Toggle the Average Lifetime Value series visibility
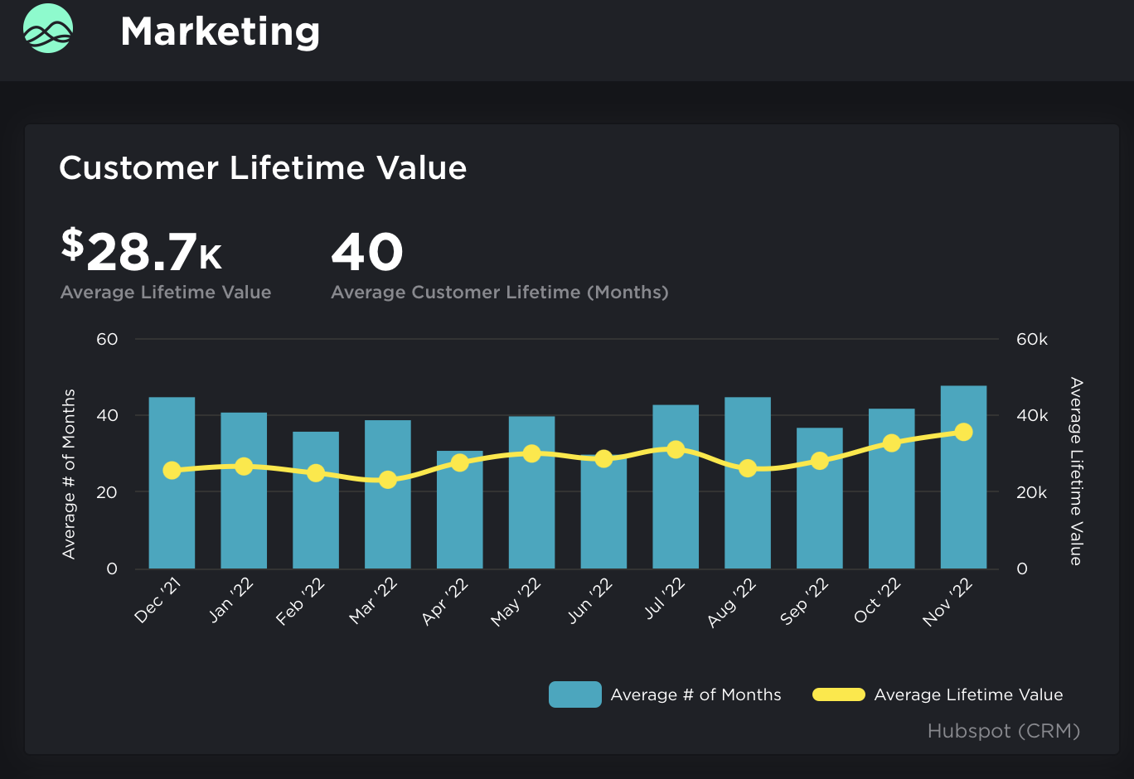The width and height of the screenshot is (1134, 779). pyautogui.click(x=968, y=694)
